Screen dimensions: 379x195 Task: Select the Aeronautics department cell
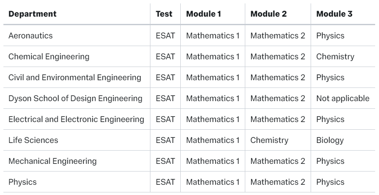click(31, 36)
